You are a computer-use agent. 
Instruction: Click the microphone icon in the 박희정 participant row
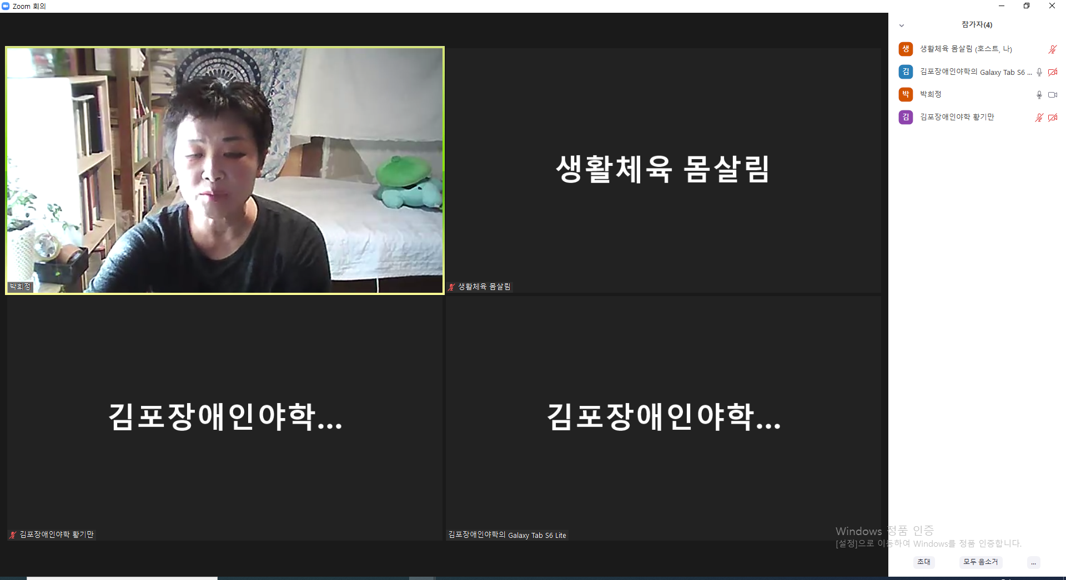click(1039, 95)
